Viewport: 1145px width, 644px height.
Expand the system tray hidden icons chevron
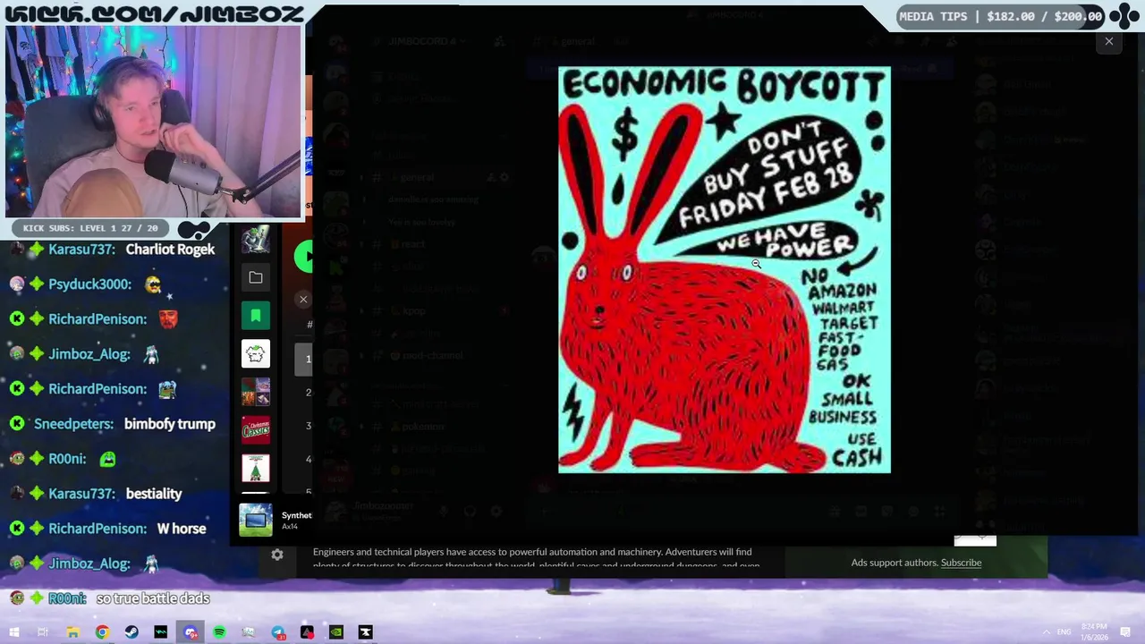click(x=1045, y=632)
